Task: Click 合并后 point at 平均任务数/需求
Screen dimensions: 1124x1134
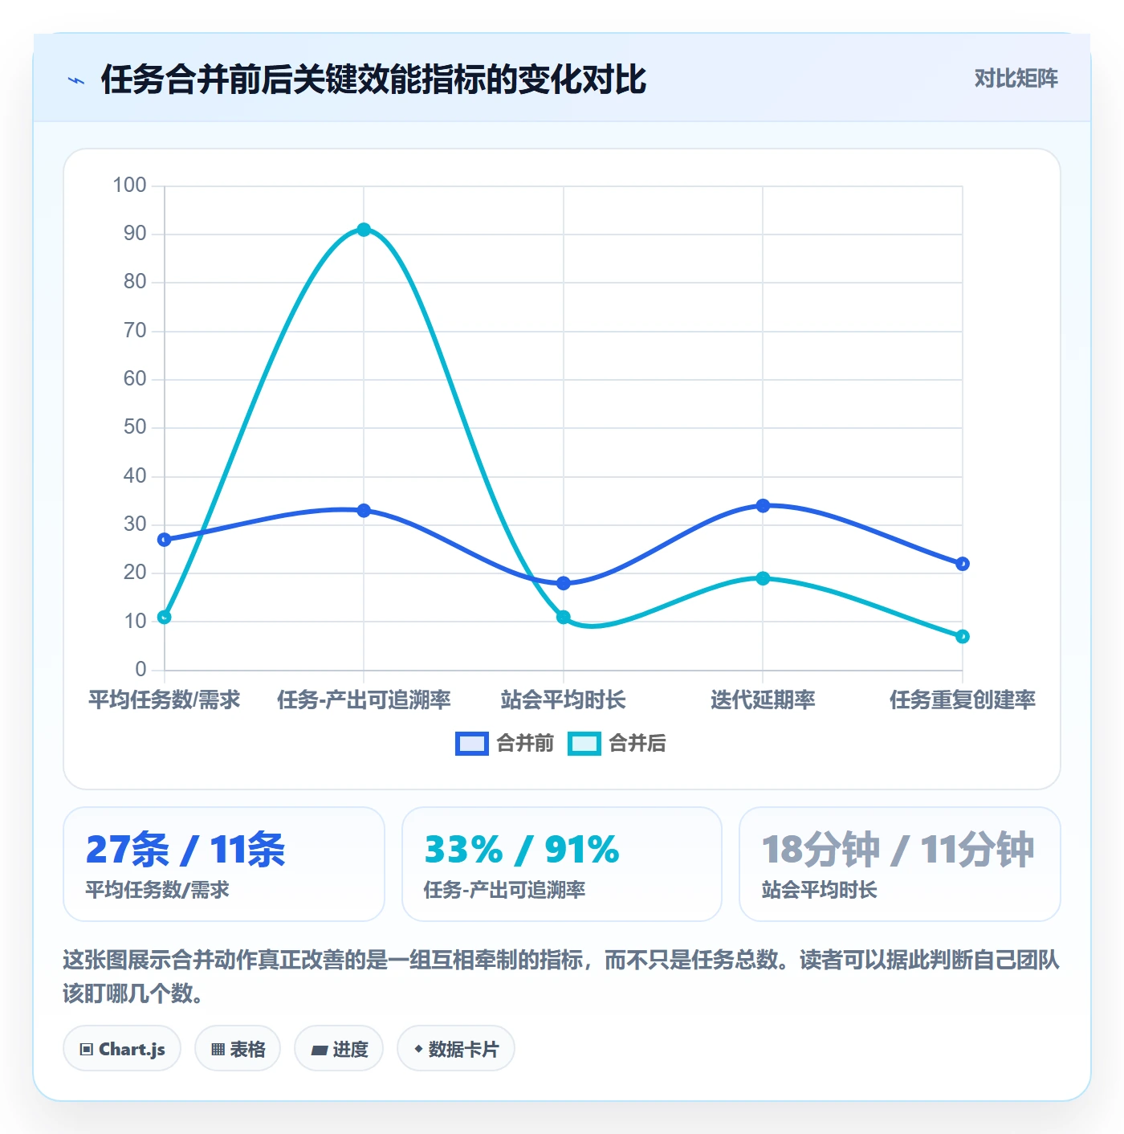Action: tap(165, 617)
